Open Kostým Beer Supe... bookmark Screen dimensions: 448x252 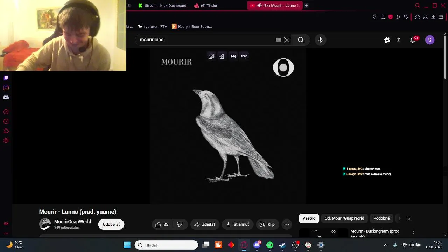[x=192, y=27]
